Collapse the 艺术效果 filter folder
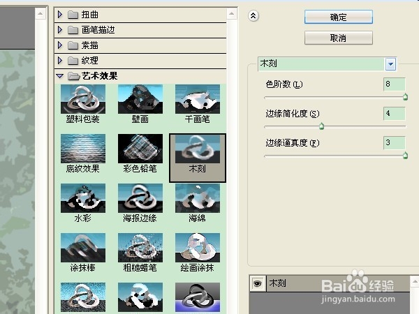419x314 pixels. point(60,76)
